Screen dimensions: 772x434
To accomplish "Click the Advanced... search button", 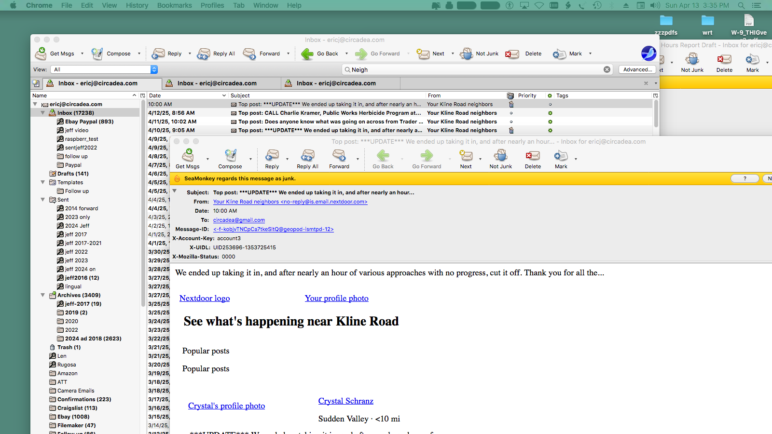I will 637,69.
